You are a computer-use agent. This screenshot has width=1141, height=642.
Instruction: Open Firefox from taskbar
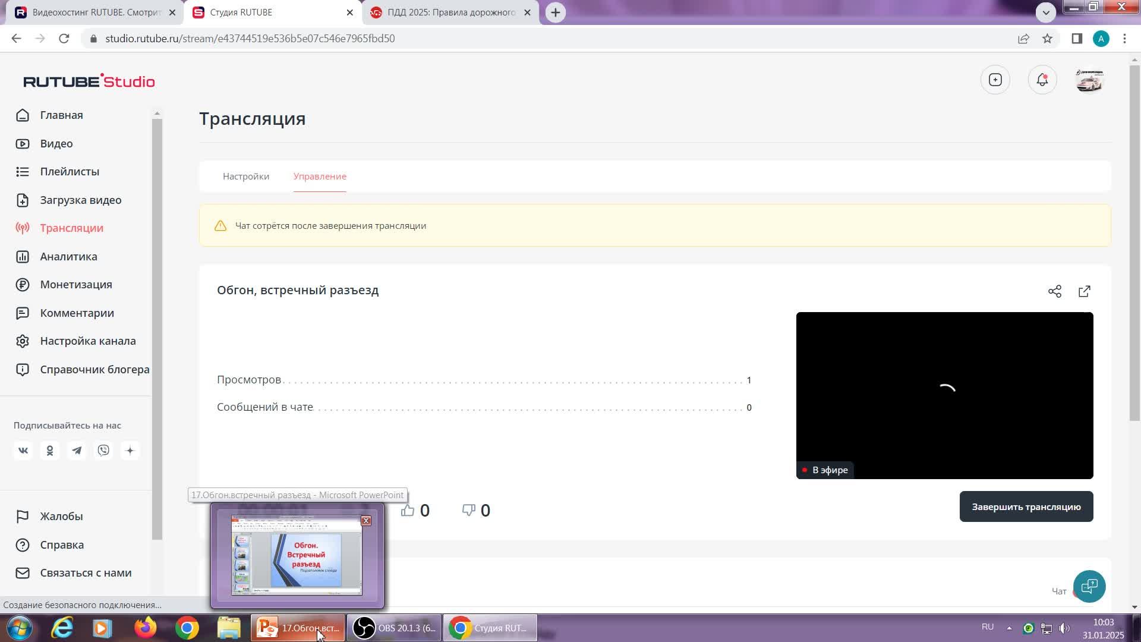point(145,628)
